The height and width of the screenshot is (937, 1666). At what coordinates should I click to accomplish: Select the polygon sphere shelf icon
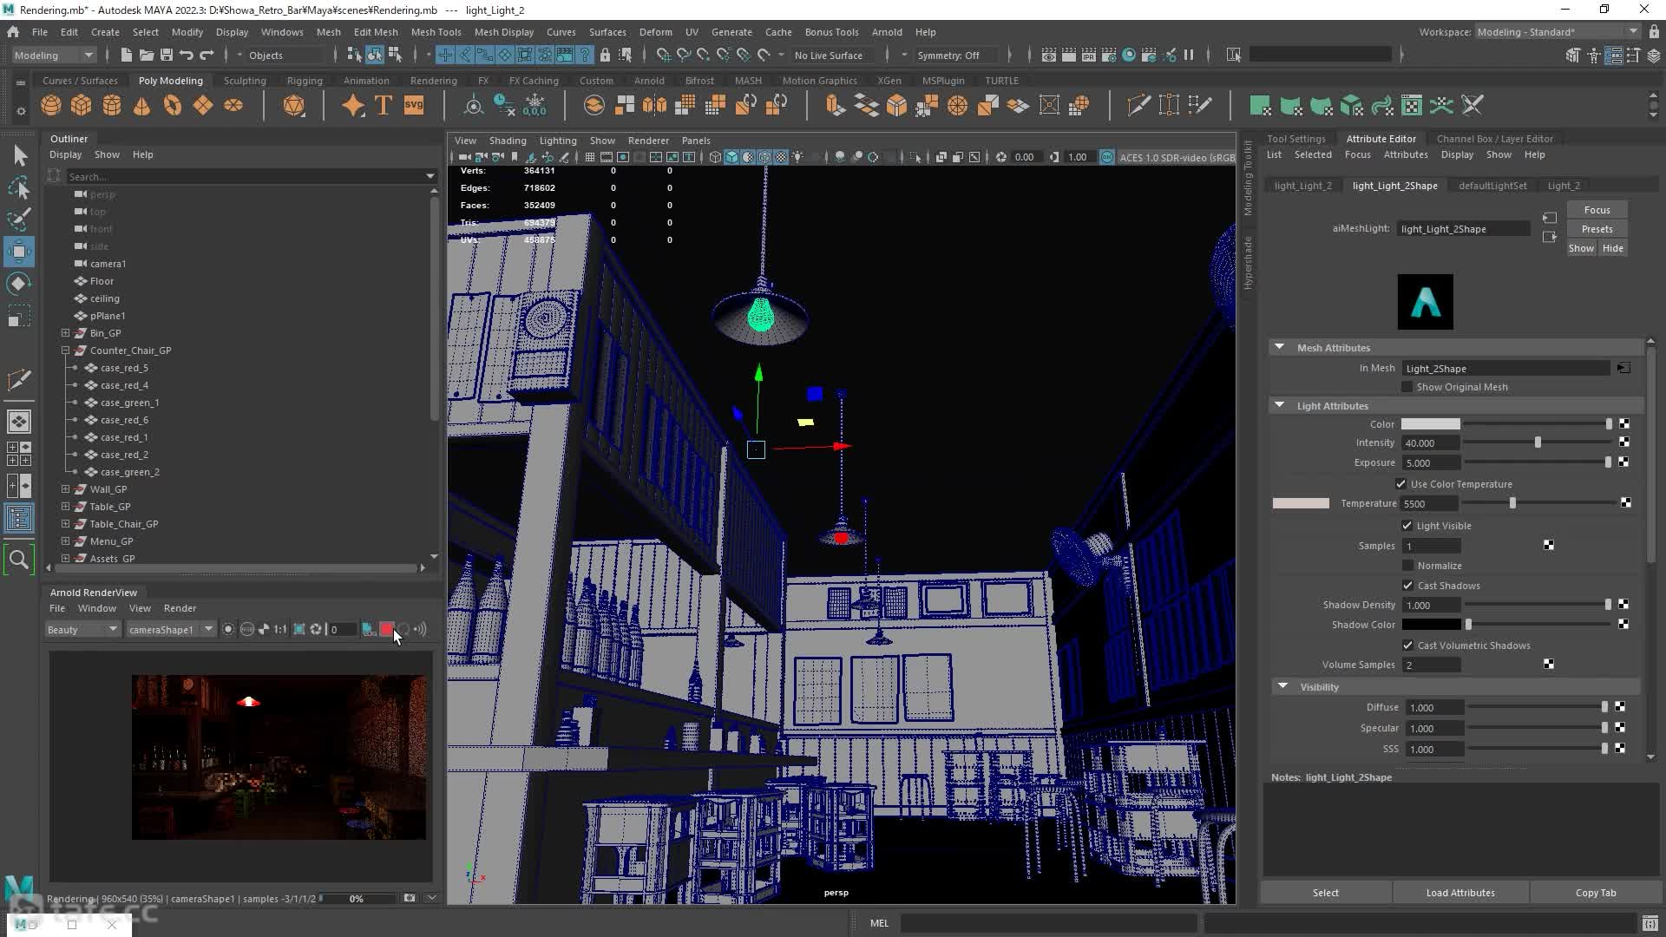click(51, 106)
